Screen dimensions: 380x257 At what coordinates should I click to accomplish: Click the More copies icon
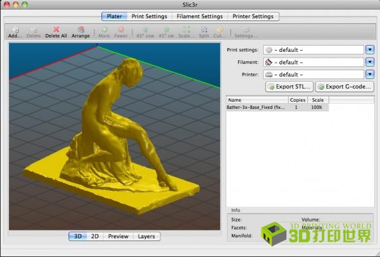coord(104,30)
